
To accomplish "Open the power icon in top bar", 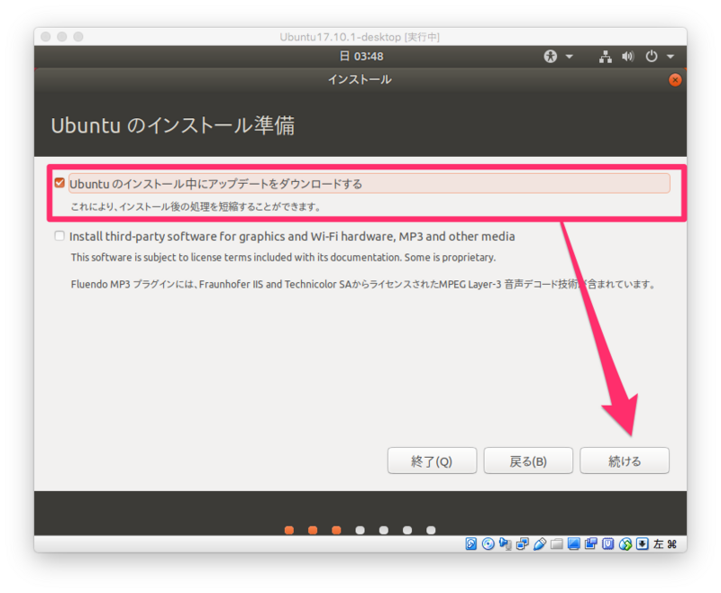I will tap(651, 57).
